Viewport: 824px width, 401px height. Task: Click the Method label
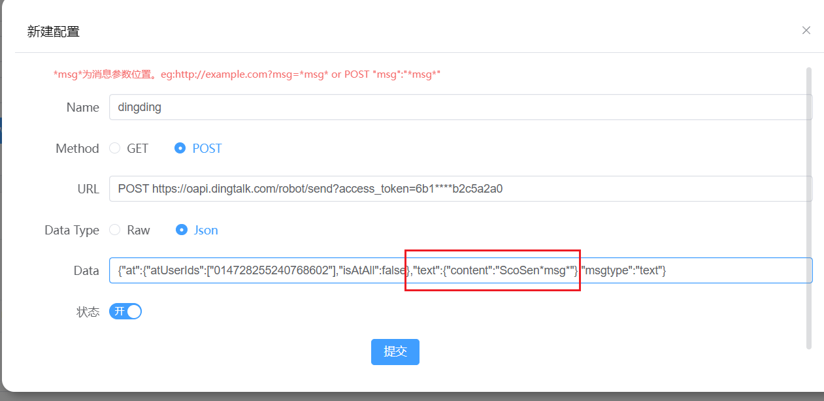pos(77,149)
